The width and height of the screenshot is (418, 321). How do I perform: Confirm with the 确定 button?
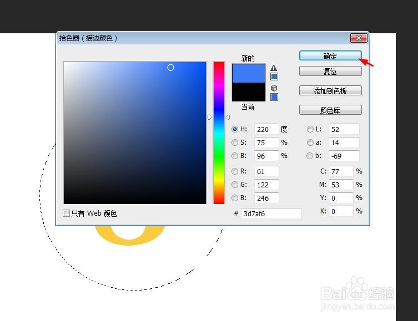(x=330, y=56)
